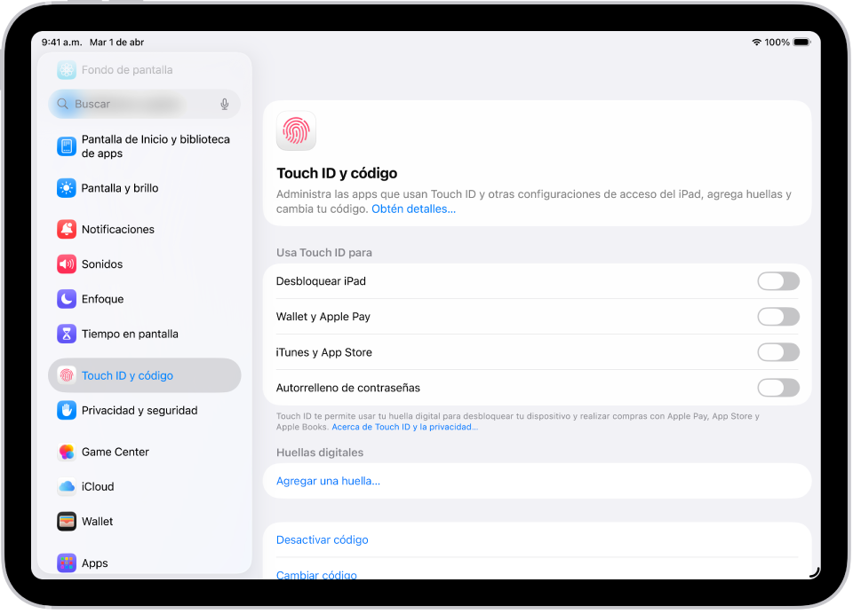853x614 pixels.
Task: Turn on Wallet y Apple Pay switch
Action: [778, 316]
